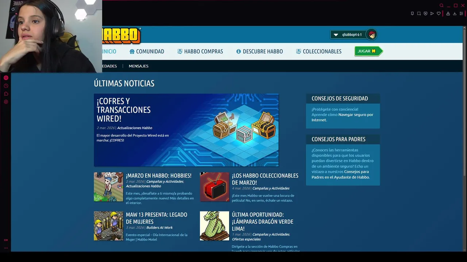Click the Marzo en Habbo chef thumbnail
The image size is (467, 262).
(x=108, y=187)
